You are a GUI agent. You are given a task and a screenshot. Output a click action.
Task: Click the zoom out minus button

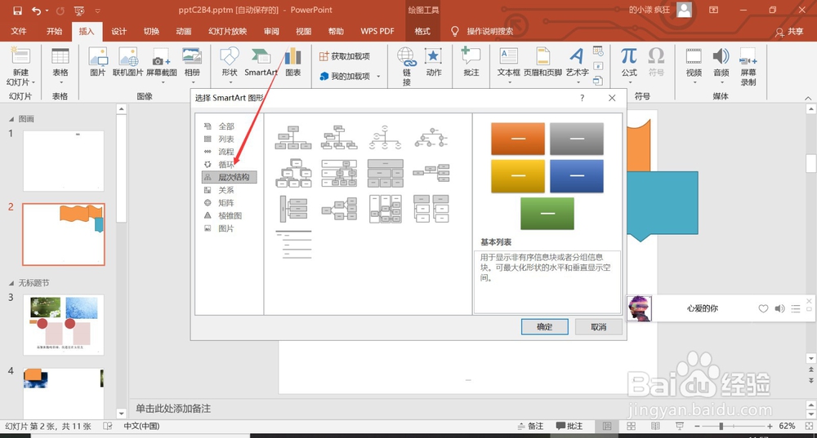[x=697, y=426]
